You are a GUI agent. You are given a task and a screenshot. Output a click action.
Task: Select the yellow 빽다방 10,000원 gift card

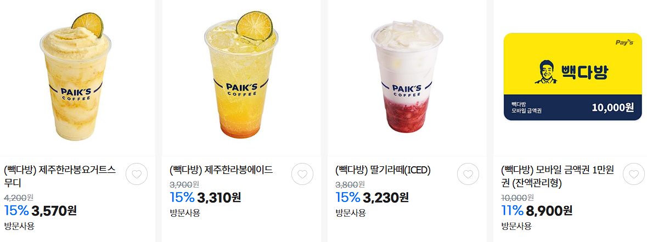573,77
